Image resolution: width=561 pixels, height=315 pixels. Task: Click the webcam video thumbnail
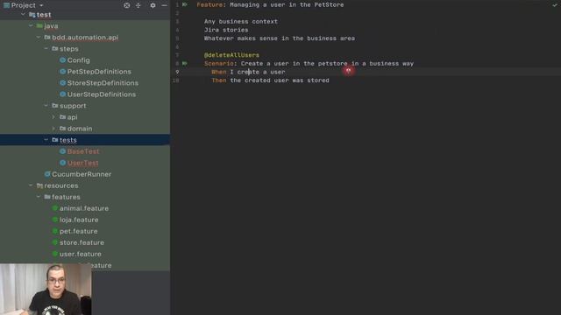point(46,290)
